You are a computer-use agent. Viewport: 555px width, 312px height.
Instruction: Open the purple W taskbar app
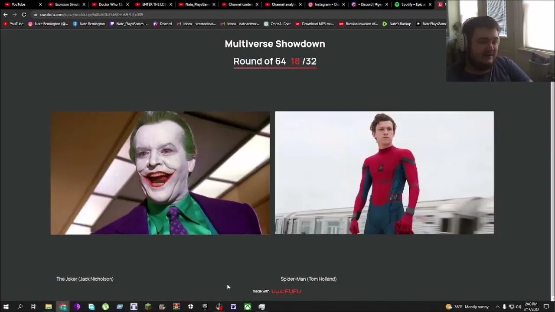point(233,307)
